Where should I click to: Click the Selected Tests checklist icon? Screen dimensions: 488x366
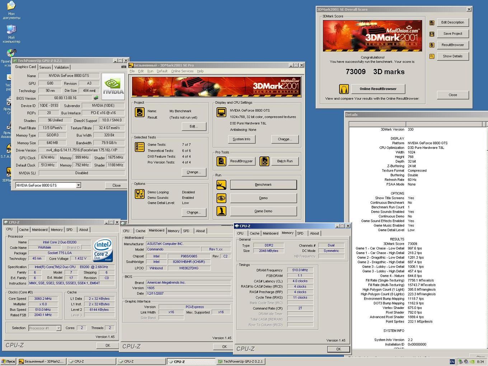(140, 147)
